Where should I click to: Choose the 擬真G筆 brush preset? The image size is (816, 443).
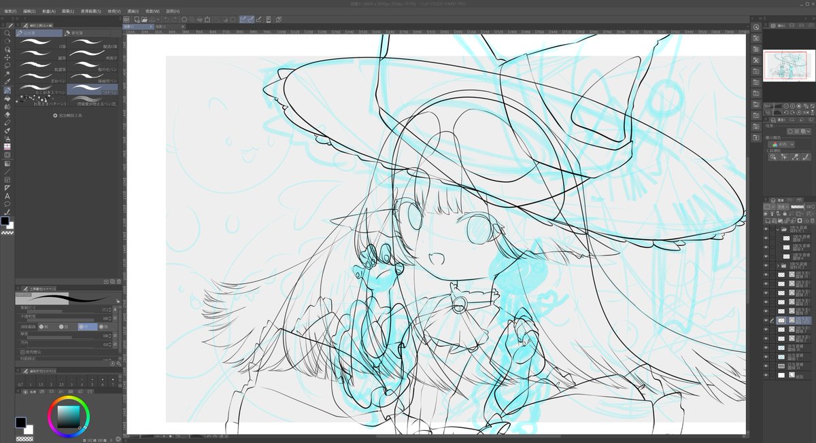(92, 44)
